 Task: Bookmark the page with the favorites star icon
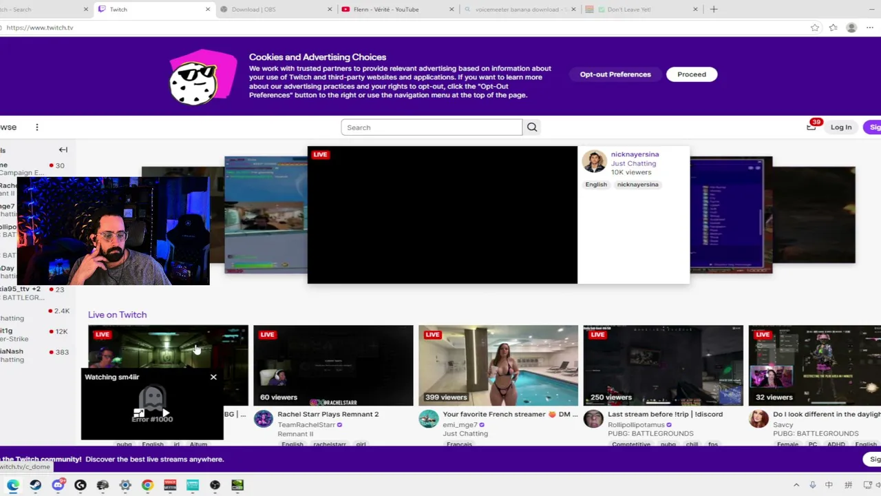point(815,28)
